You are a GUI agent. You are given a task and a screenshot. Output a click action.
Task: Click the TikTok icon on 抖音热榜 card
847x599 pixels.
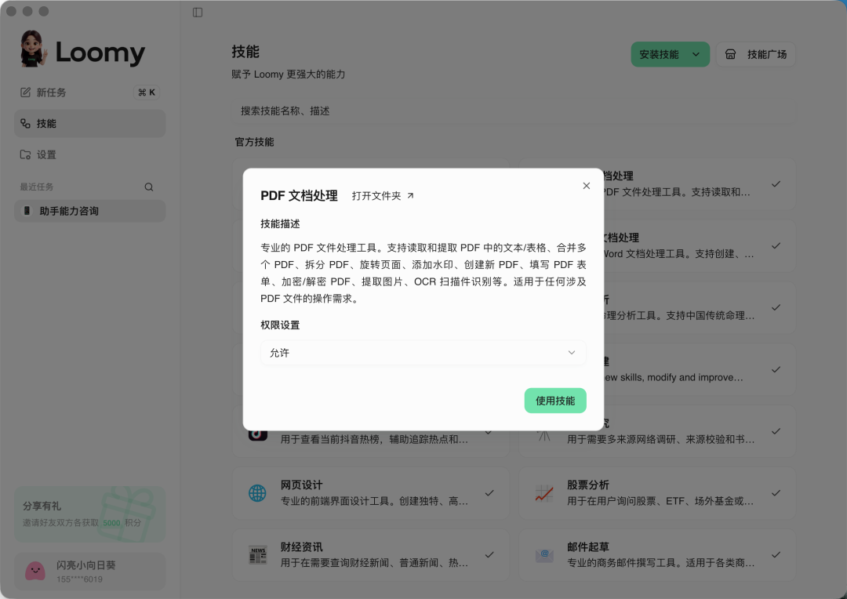(258, 435)
